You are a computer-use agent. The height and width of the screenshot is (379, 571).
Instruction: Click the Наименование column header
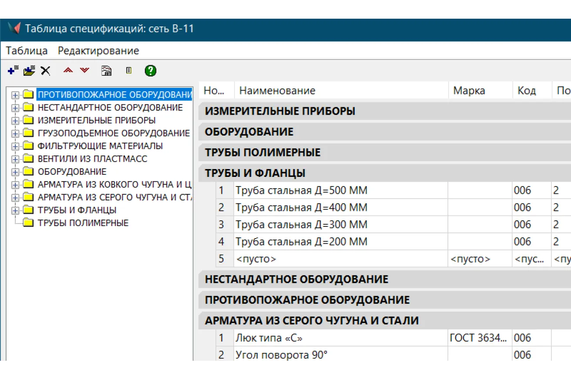(x=276, y=90)
